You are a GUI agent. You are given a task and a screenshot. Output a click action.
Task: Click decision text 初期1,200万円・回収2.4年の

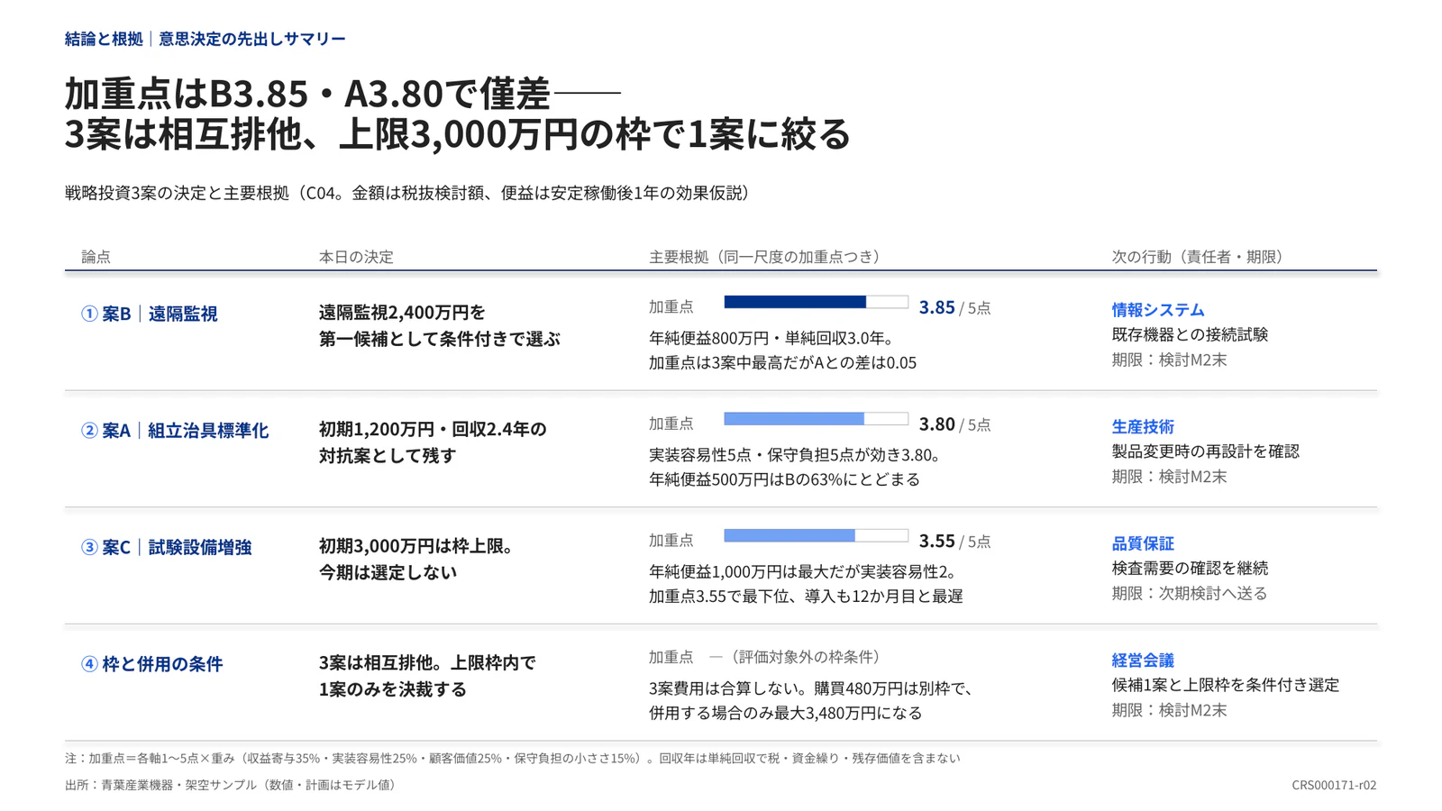433,429
